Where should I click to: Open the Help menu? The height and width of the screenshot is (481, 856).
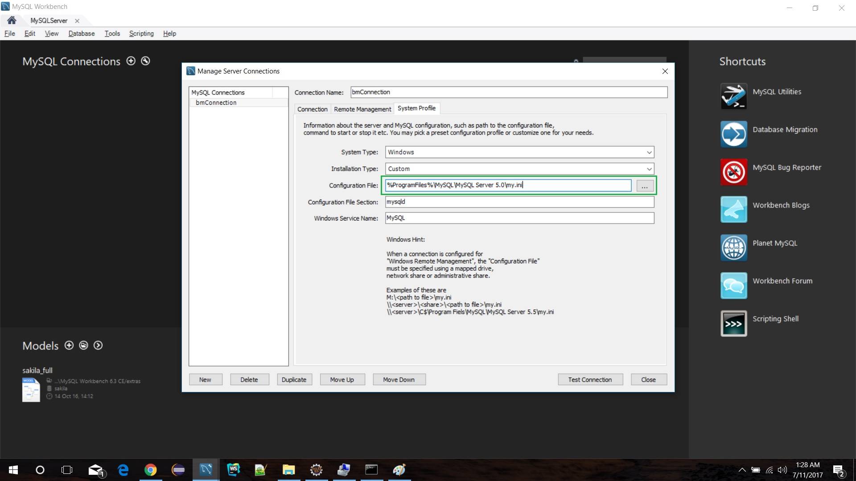coord(169,33)
